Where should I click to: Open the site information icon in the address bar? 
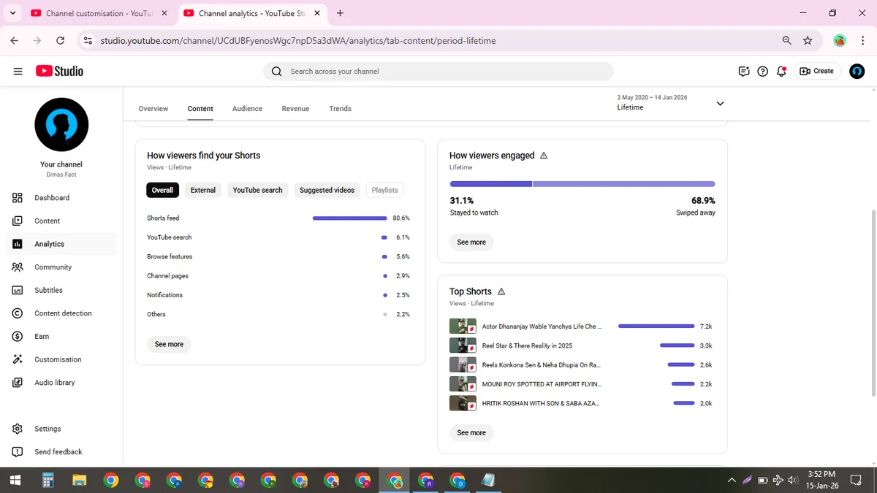click(88, 41)
